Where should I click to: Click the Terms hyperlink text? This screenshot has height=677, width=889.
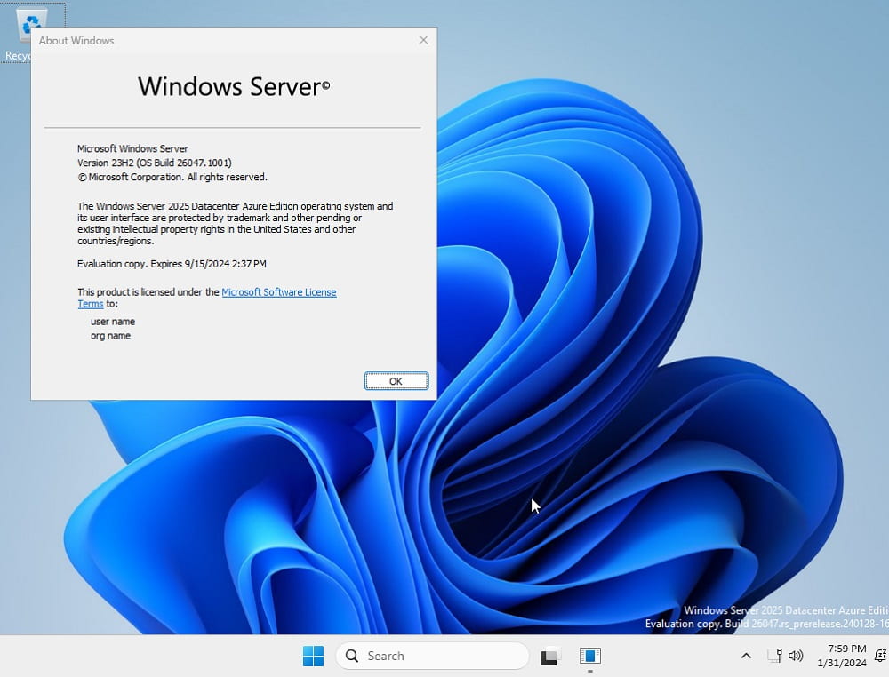pos(90,304)
